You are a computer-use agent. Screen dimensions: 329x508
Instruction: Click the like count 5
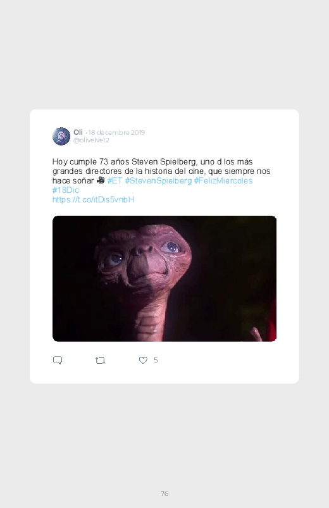(156, 360)
